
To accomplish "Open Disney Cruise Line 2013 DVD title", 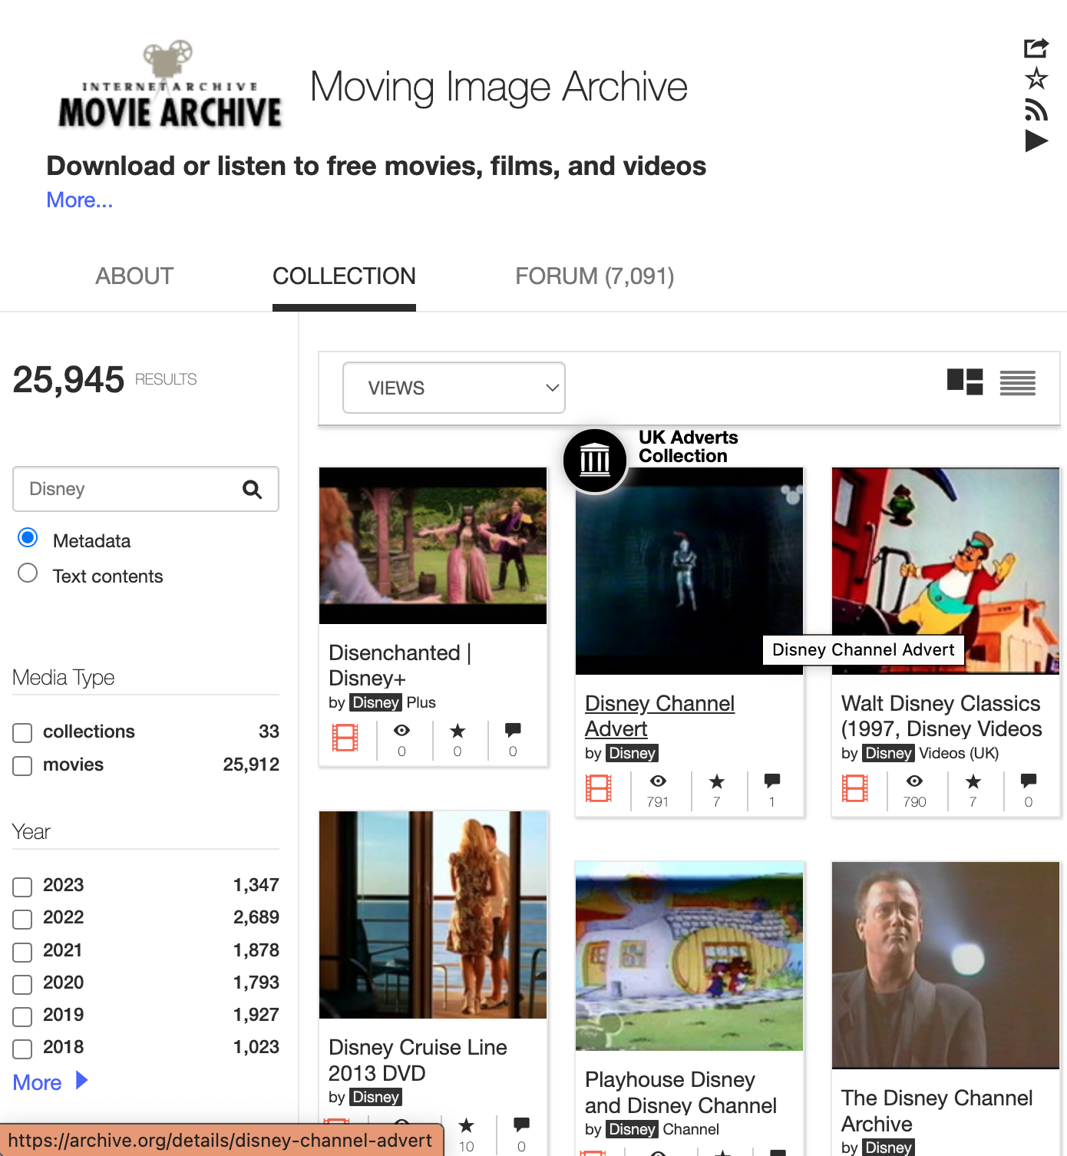I will coord(418,1060).
